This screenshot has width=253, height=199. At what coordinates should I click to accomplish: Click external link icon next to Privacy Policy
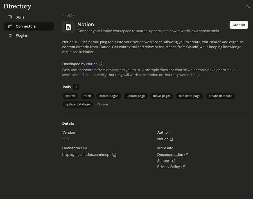183,167
